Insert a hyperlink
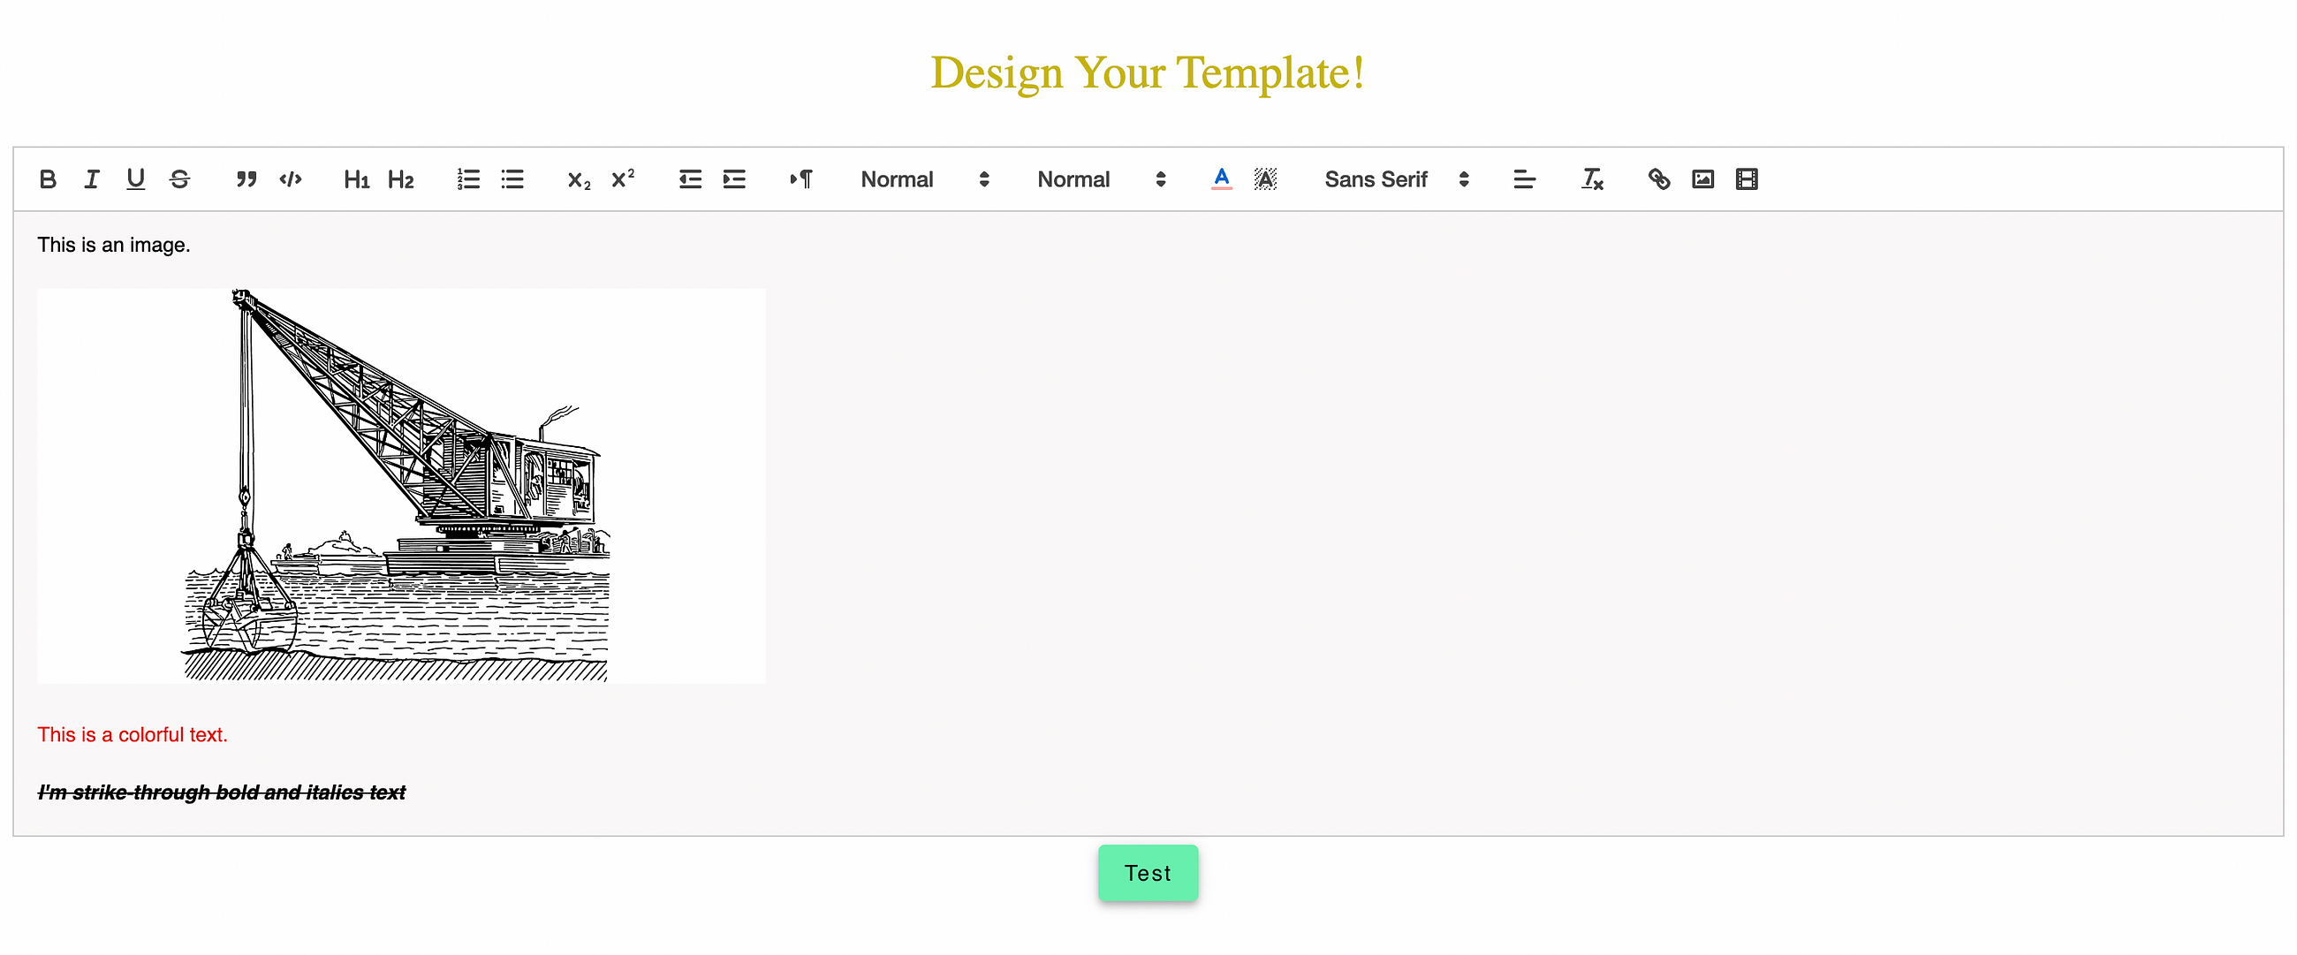 (1656, 178)
